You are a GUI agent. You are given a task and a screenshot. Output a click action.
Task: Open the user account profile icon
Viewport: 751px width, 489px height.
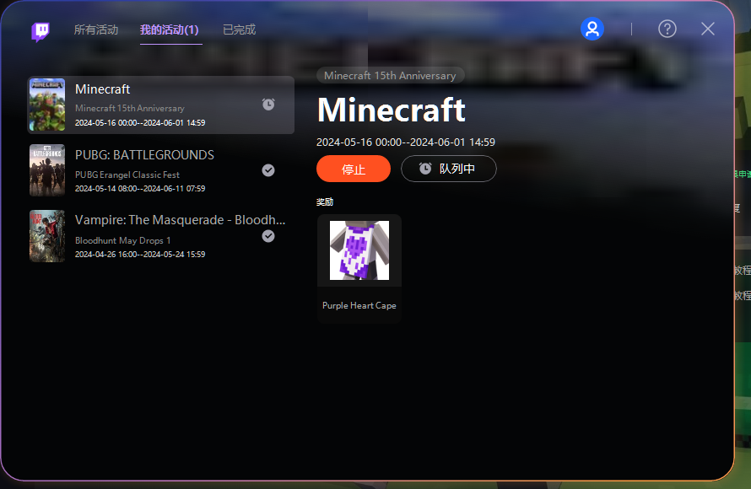pos(592,30)
